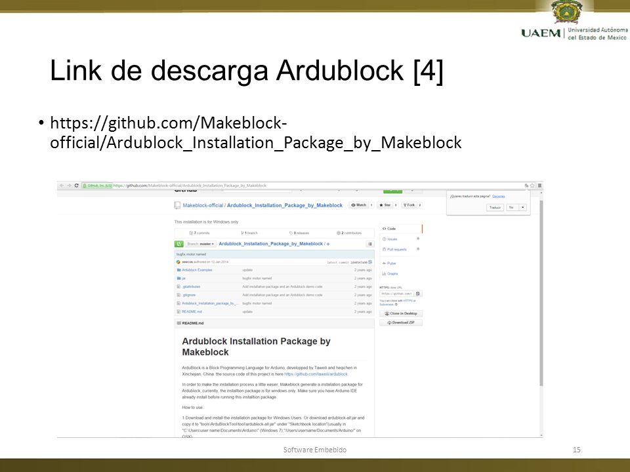The width and height of the screenshot is (630, 472).
Task: Open the Chrome hamburger menu
Action: tap(539, 186)
